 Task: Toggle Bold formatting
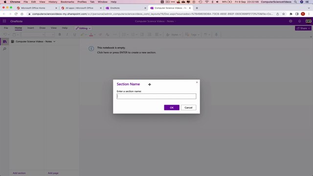(60, 35)
